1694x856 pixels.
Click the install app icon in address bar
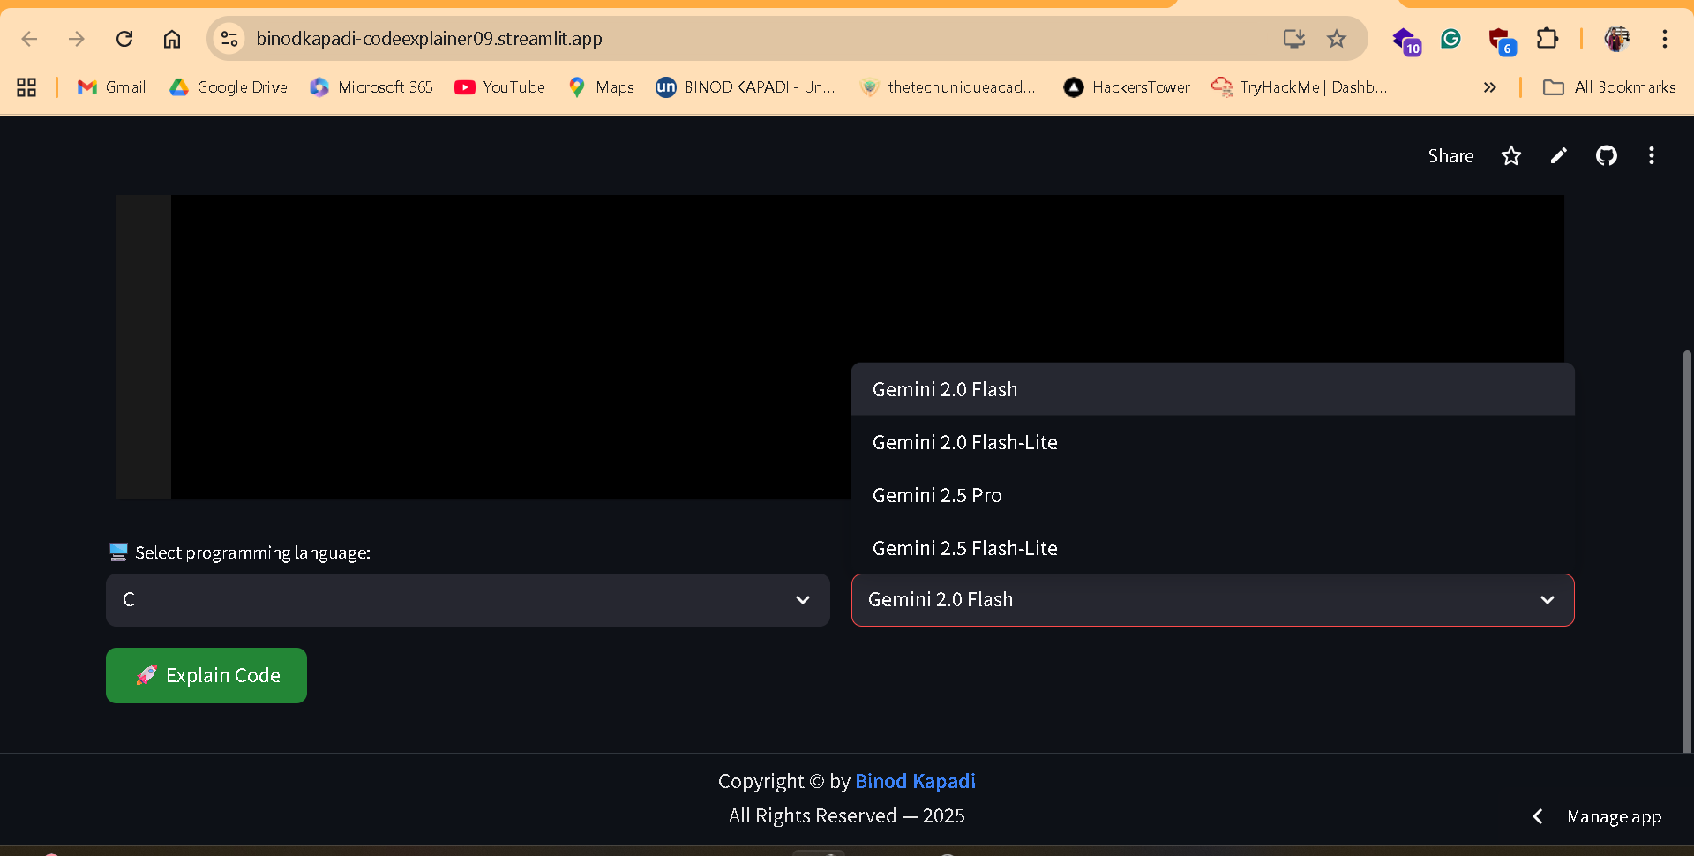[x=1293, y=39]
